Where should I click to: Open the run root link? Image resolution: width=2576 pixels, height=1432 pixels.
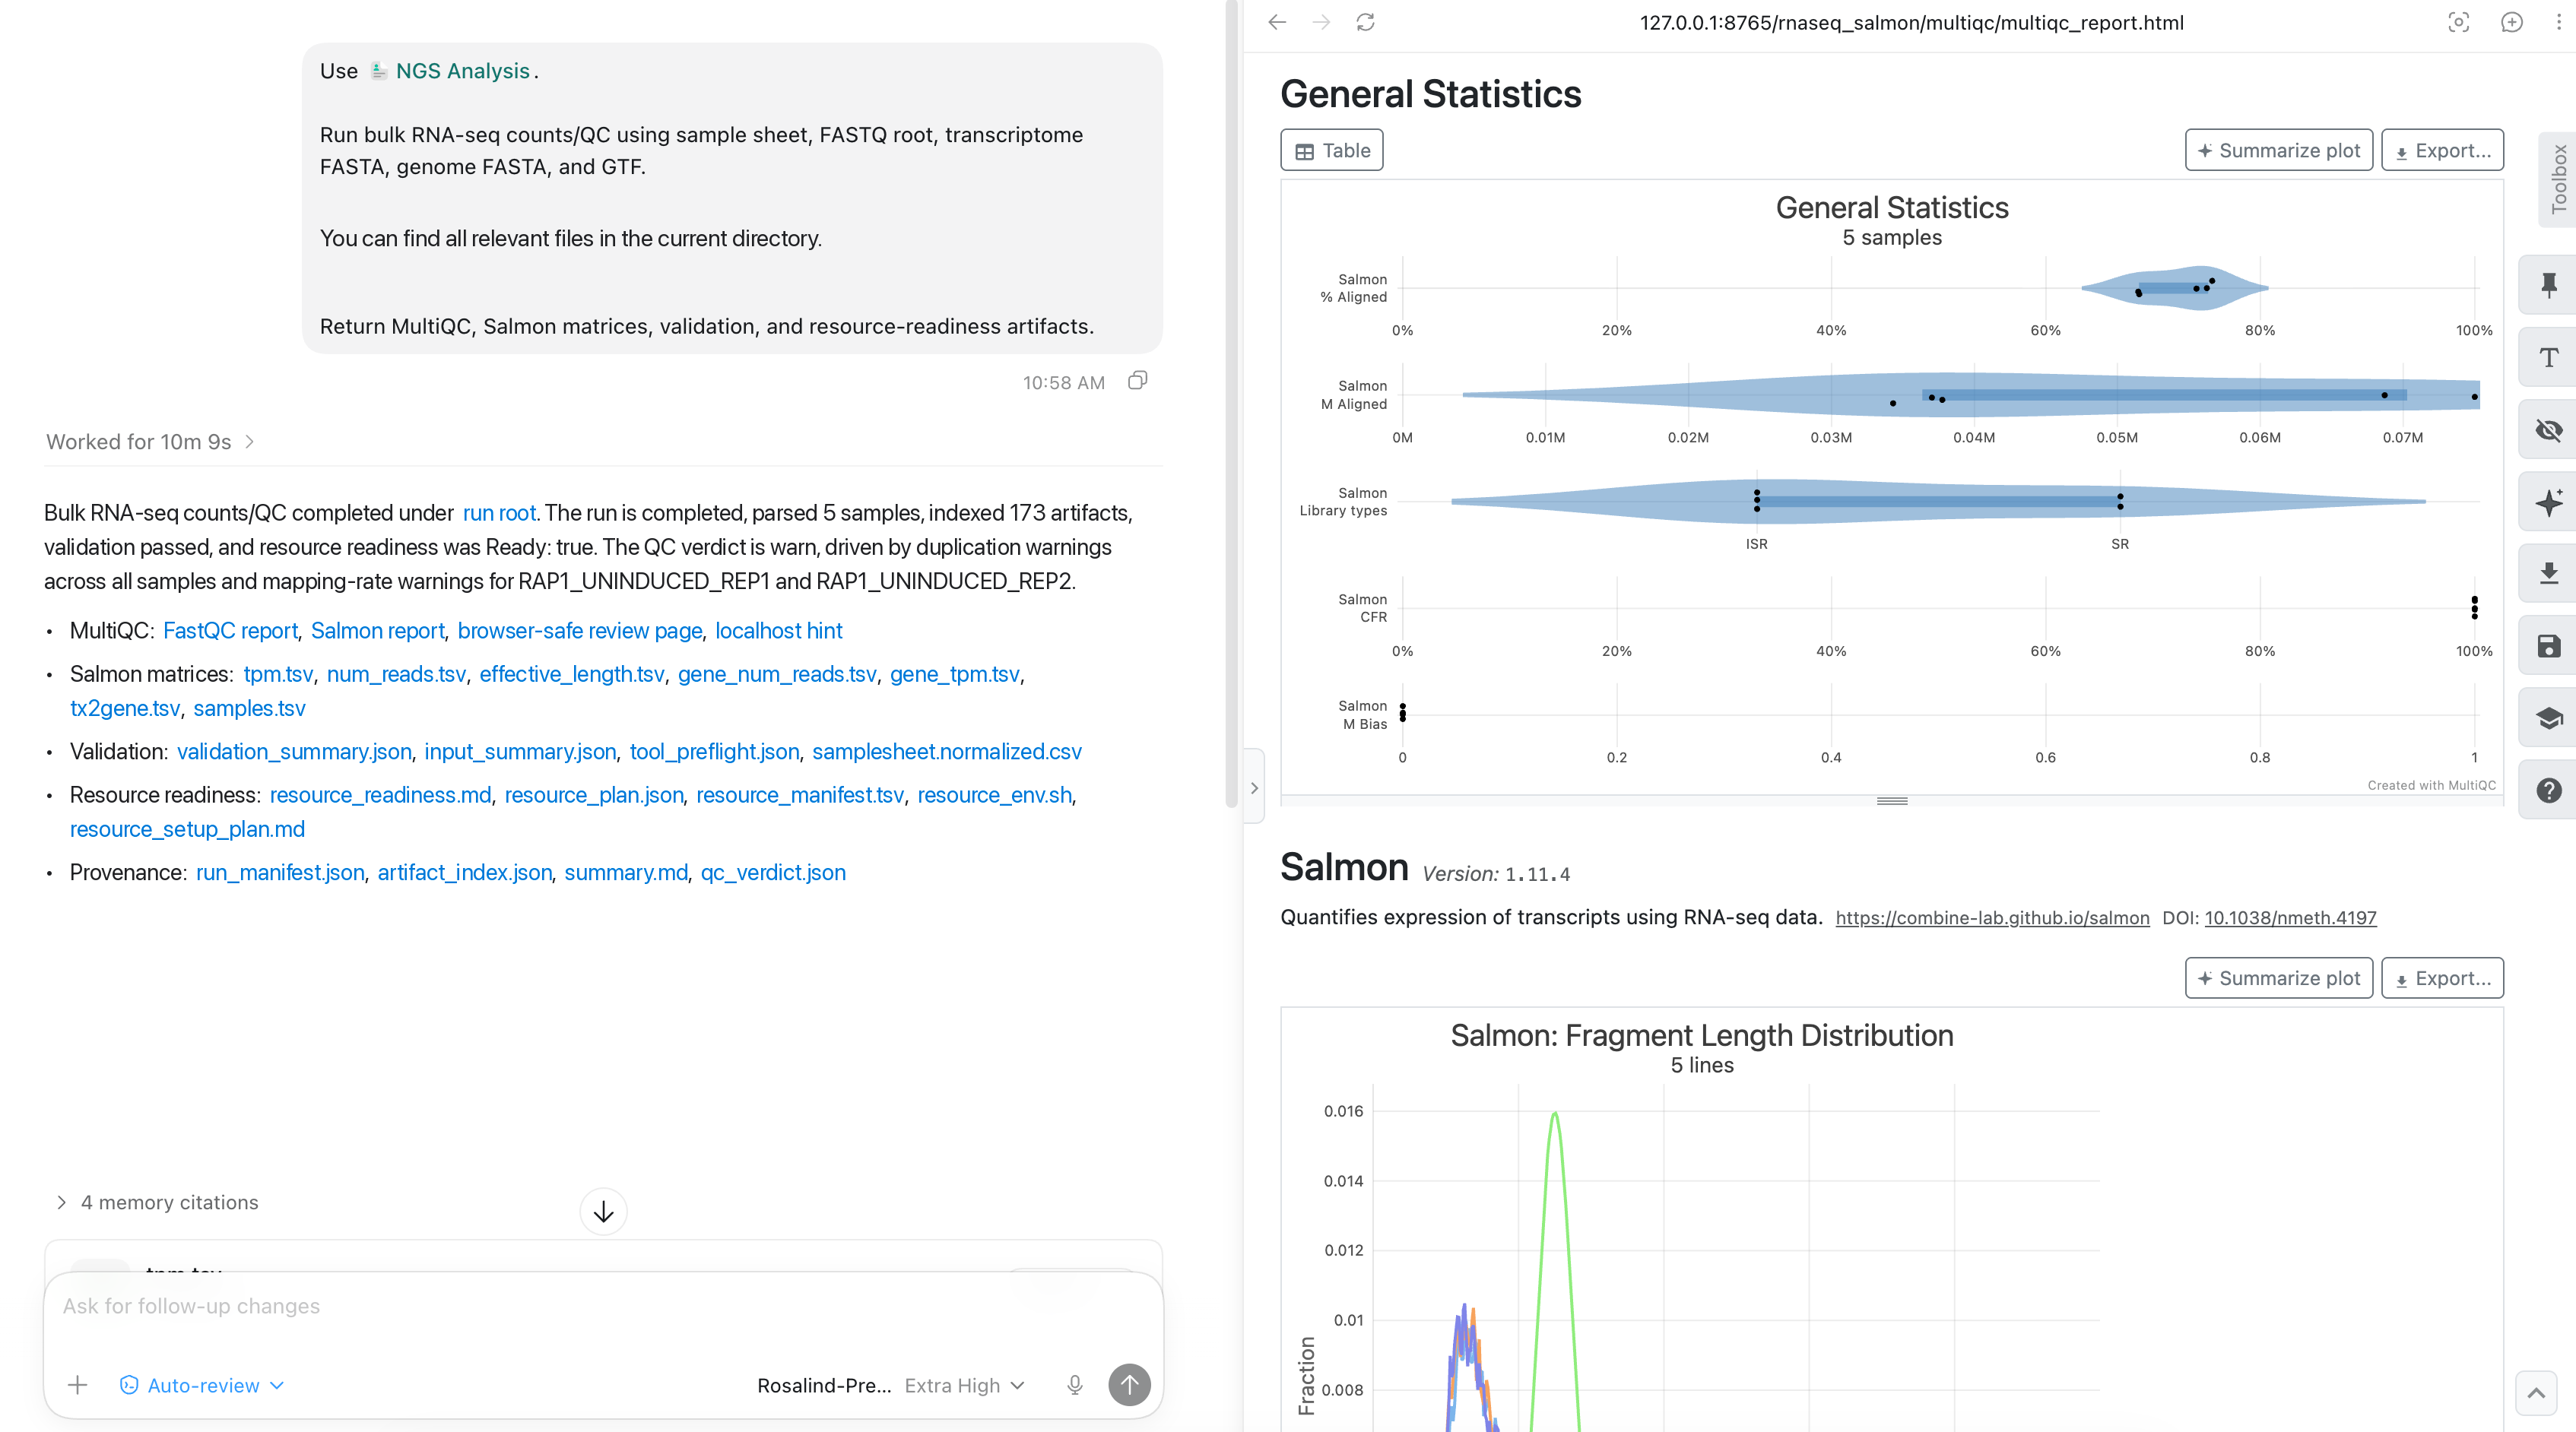[499, 513]
